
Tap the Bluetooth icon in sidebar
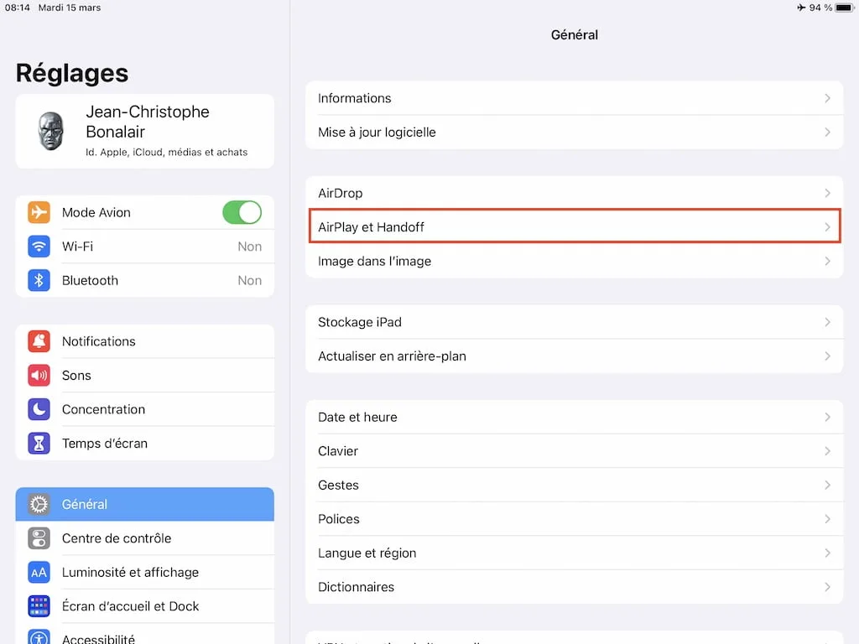click(39, 281)
